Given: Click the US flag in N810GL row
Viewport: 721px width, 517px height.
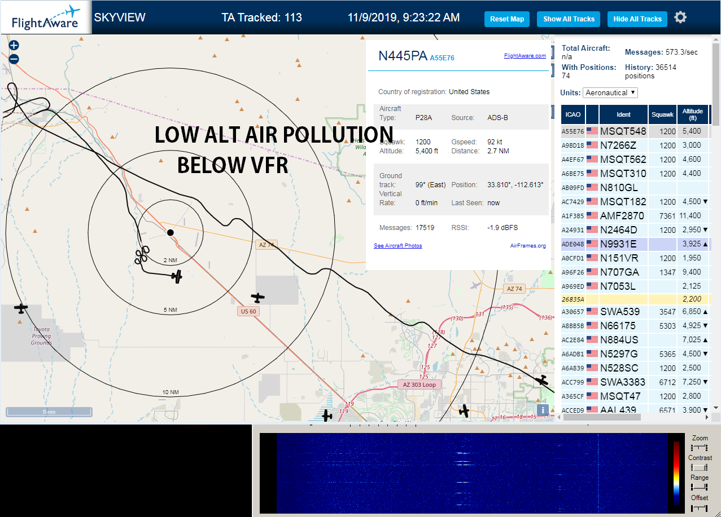Looking at the screenshot, I should click(x=592, y=188).
